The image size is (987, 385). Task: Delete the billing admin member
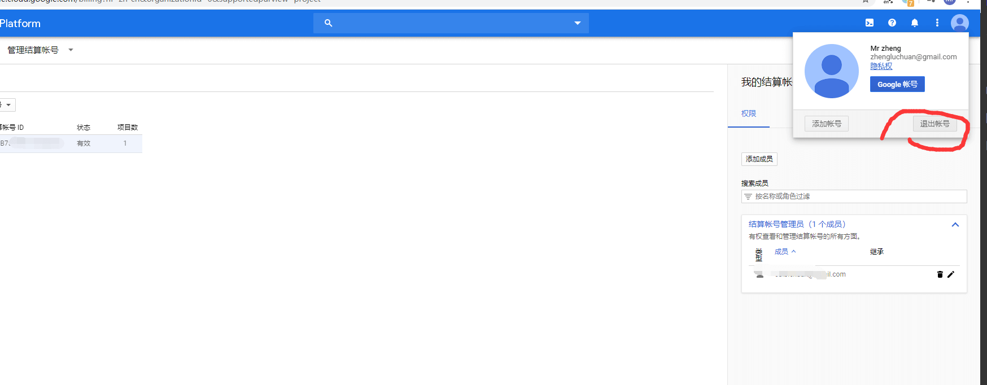pos(940,274)
